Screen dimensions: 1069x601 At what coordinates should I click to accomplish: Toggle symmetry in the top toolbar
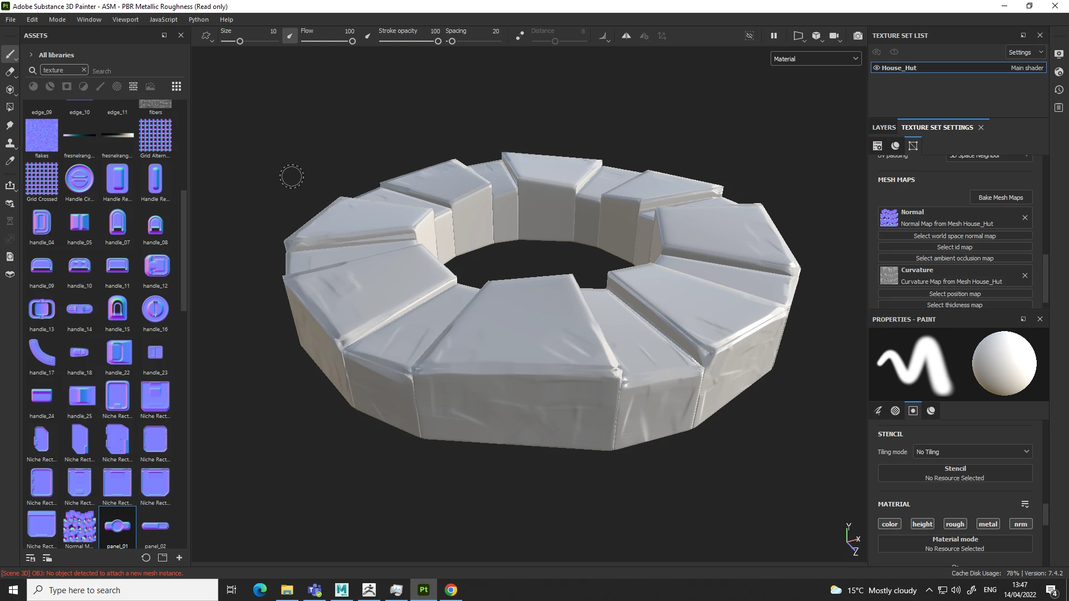pyautogui.click(x=626, y=36)
